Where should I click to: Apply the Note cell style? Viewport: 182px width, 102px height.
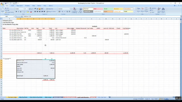point(128,11)
